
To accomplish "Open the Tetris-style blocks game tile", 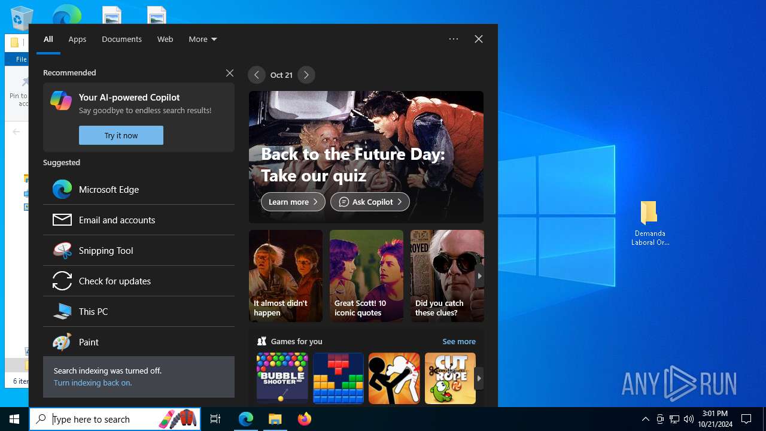I will (338, 378).
